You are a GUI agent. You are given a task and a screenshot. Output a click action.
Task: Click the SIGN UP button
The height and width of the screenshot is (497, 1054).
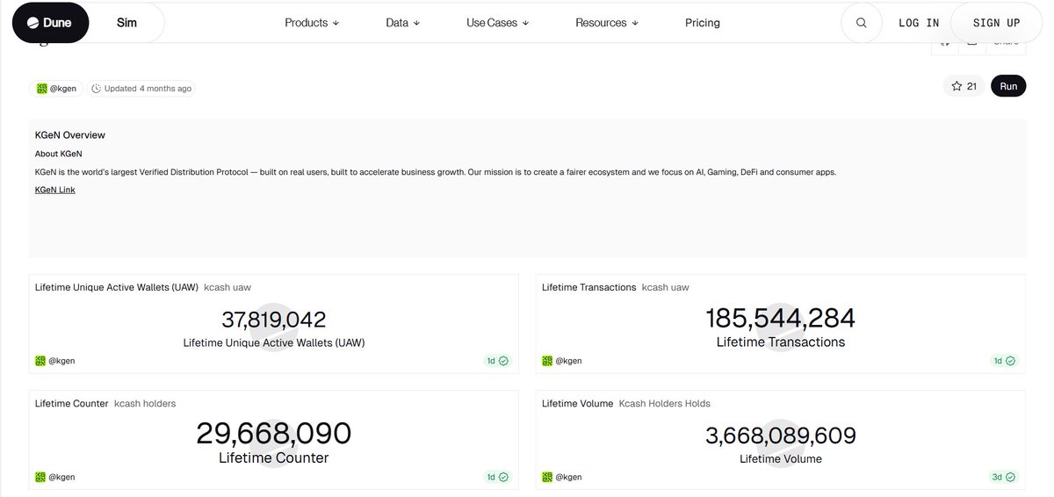point(996,23)
